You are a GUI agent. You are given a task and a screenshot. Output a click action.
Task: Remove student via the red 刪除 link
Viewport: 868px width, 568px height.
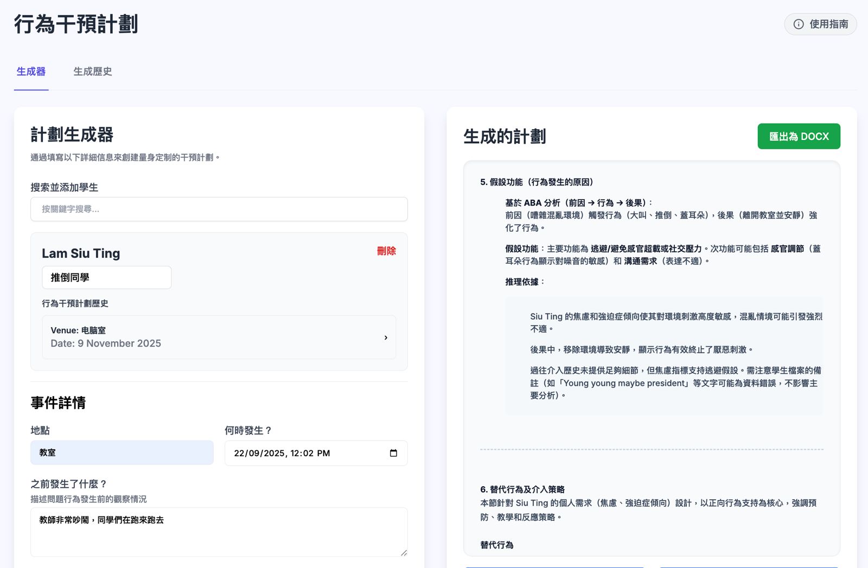[386, 251]
